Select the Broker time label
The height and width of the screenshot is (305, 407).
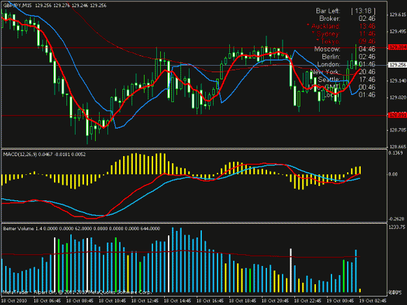330,19
